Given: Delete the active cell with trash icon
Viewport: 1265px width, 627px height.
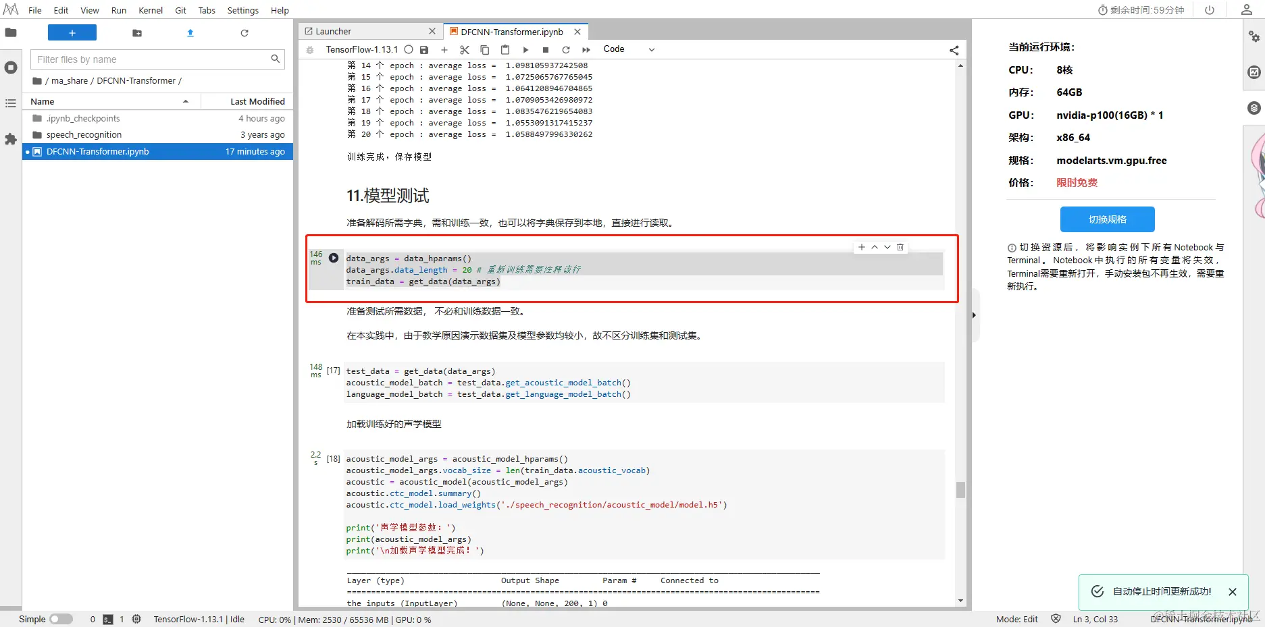Looking at the screenshot, I should click(x=900, y=247).
